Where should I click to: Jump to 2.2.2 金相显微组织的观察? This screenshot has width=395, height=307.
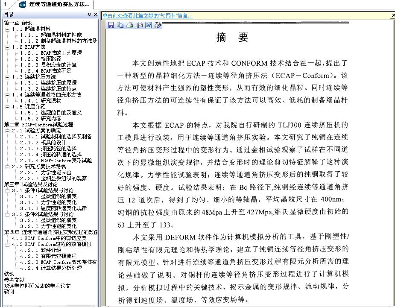(x=53, y=178)
